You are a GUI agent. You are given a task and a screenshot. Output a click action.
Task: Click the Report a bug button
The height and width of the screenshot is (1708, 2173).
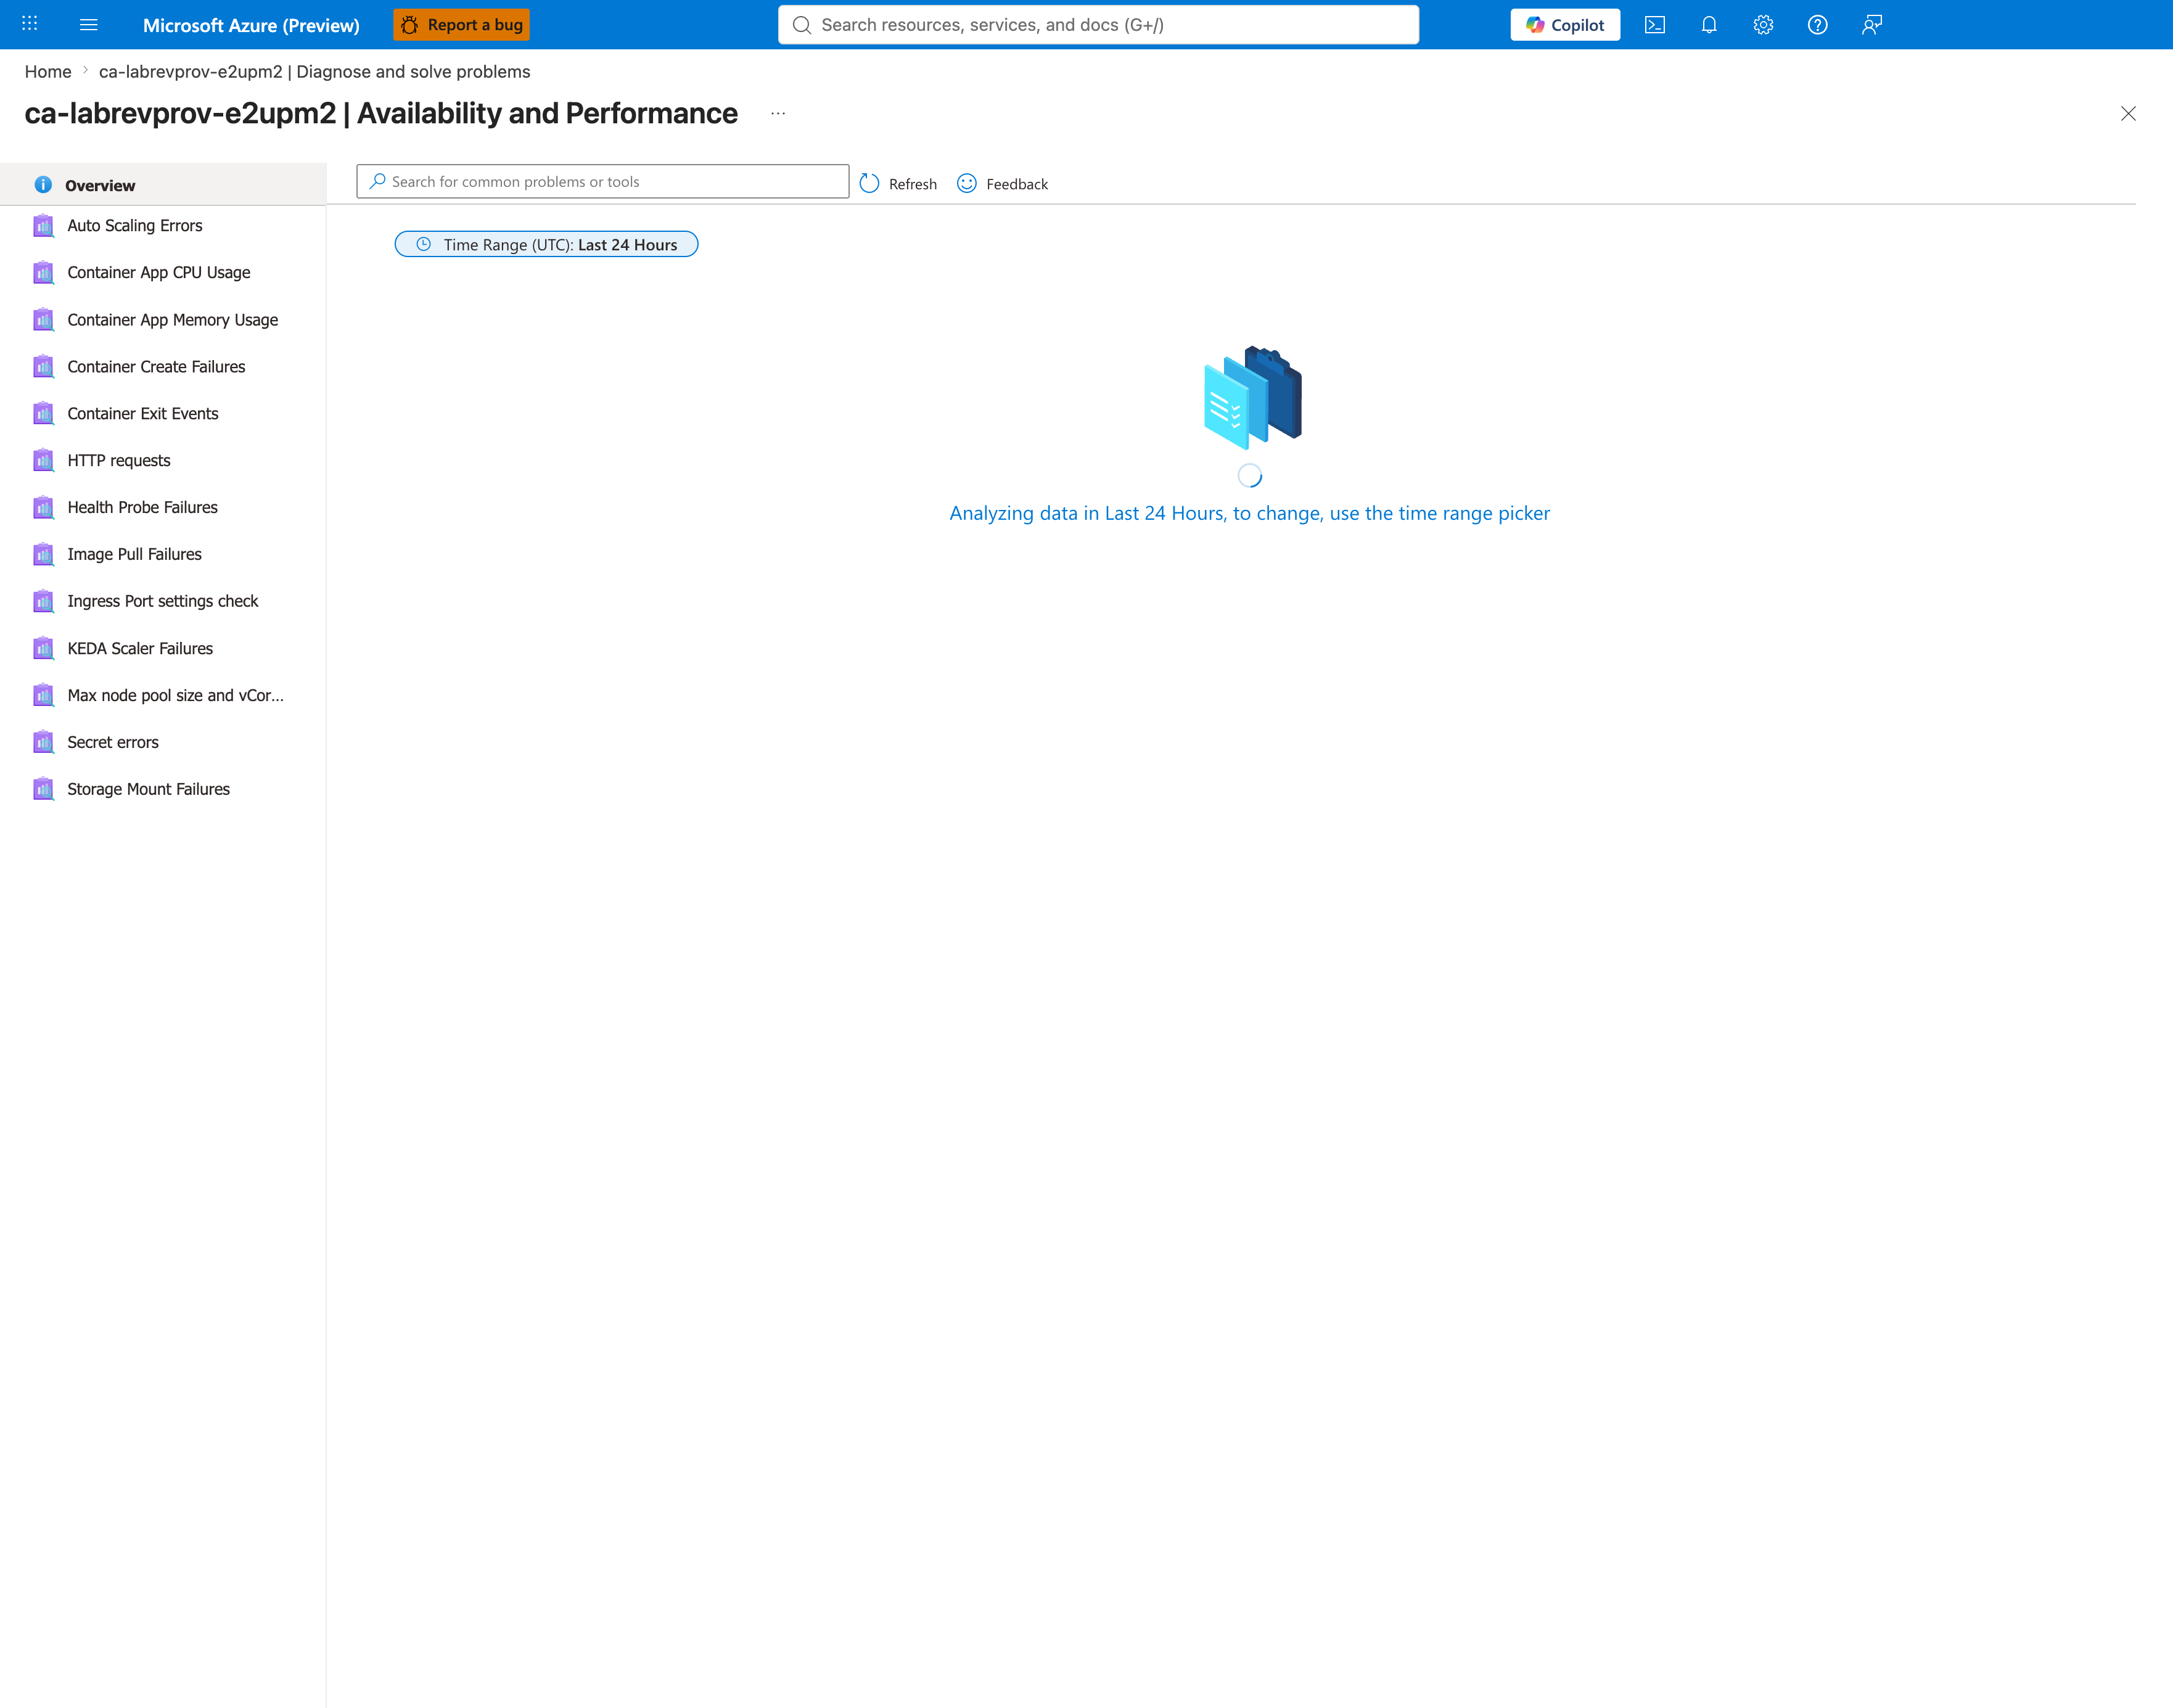tap(461, 24)
